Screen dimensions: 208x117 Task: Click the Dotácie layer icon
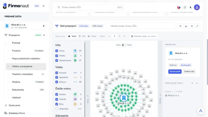75,94
